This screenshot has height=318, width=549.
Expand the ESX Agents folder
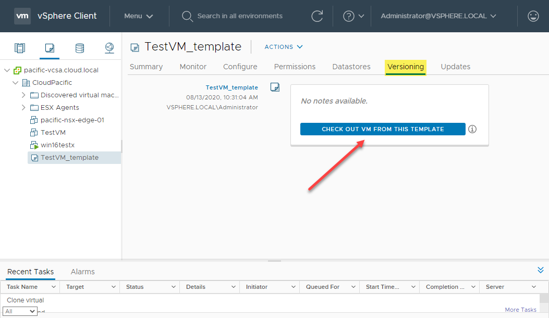click(23, 108)
